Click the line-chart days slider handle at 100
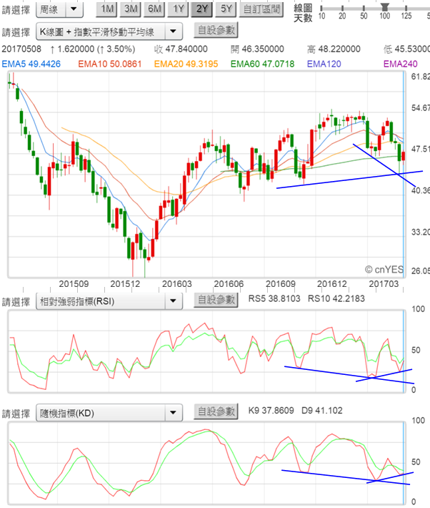Viewport: 430px width, 508px height. pos(385,6)
